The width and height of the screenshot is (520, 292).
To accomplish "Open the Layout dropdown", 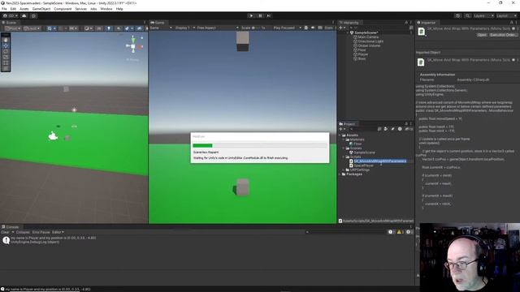I will (506, 15).
